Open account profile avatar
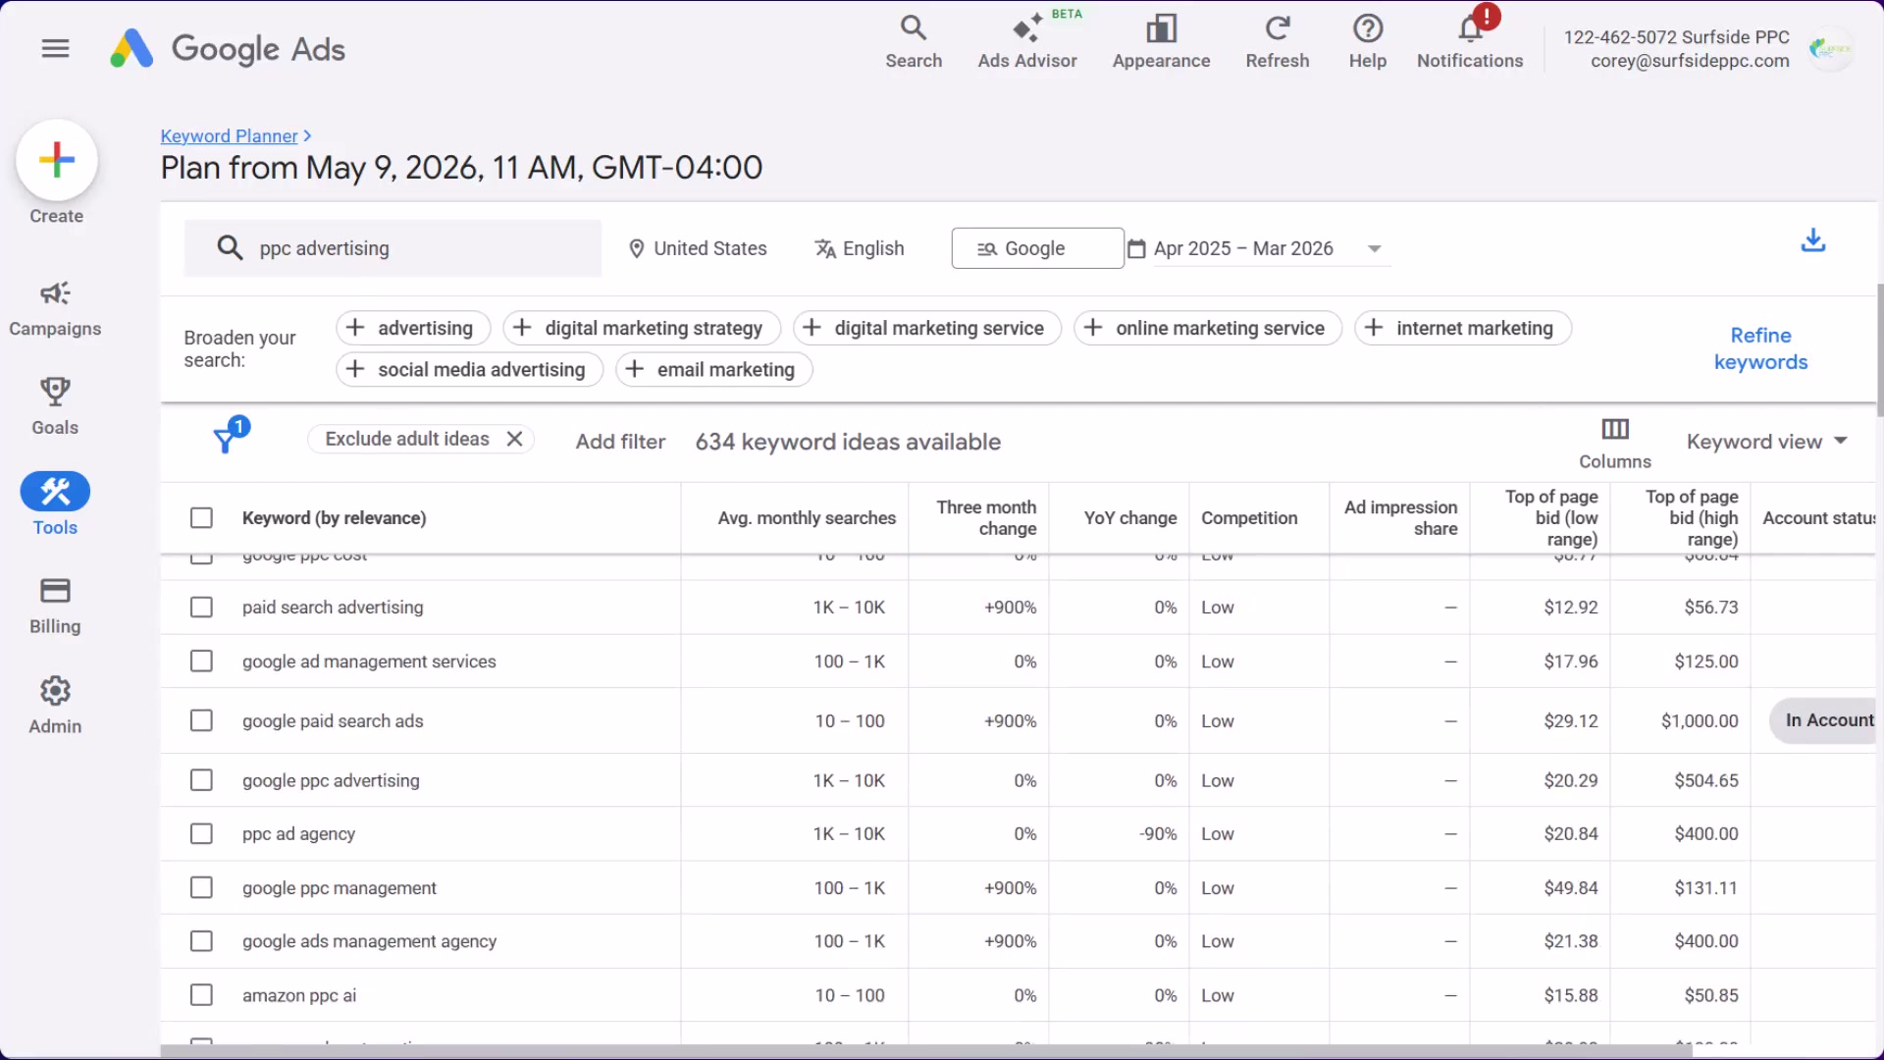This screenshot has width=1884, height=1060. tap(1830, 48)
